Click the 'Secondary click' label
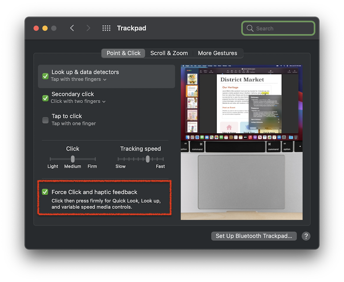 (73, 94)
